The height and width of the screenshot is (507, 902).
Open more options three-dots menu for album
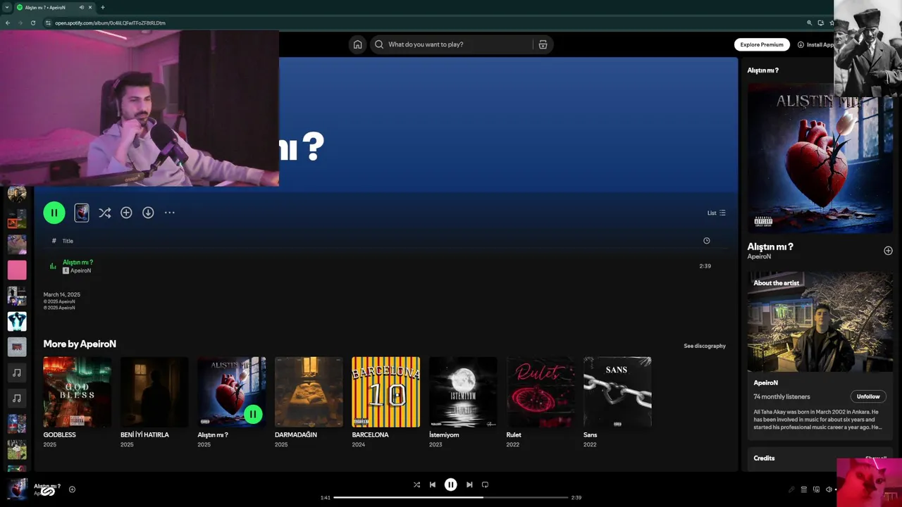(x=170, y=213)
